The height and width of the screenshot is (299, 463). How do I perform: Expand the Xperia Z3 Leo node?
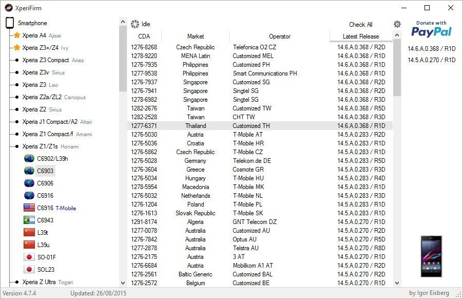pyautogui.click(x=17, y=85)
